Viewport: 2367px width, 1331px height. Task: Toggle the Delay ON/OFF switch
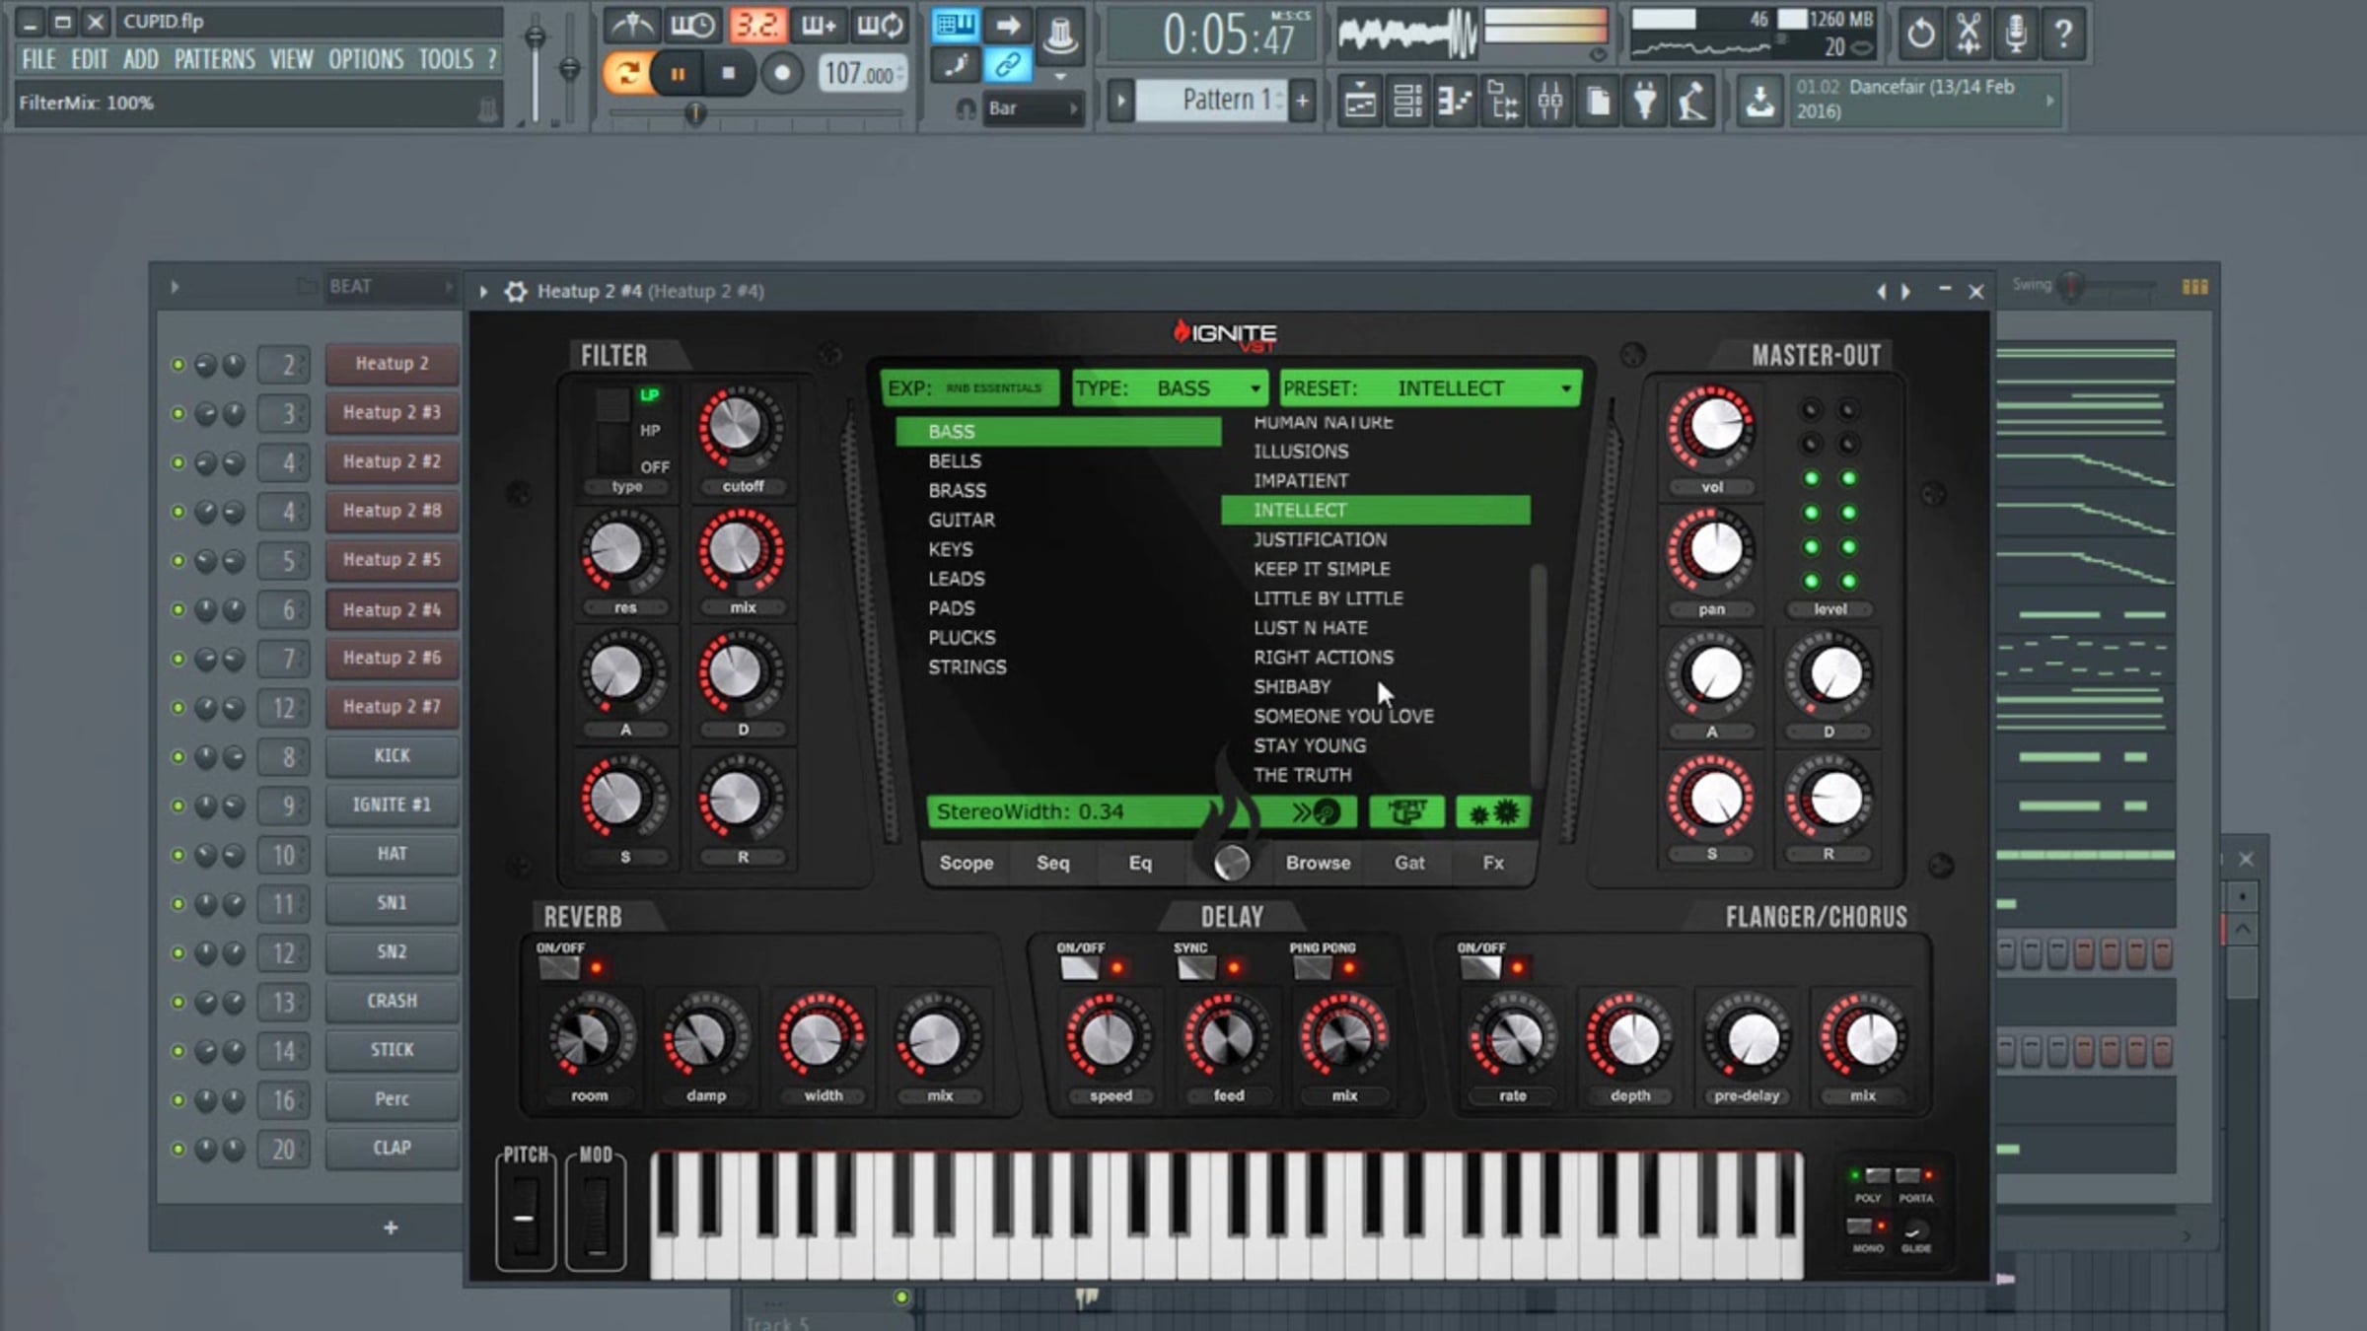tap(1079, 967)
